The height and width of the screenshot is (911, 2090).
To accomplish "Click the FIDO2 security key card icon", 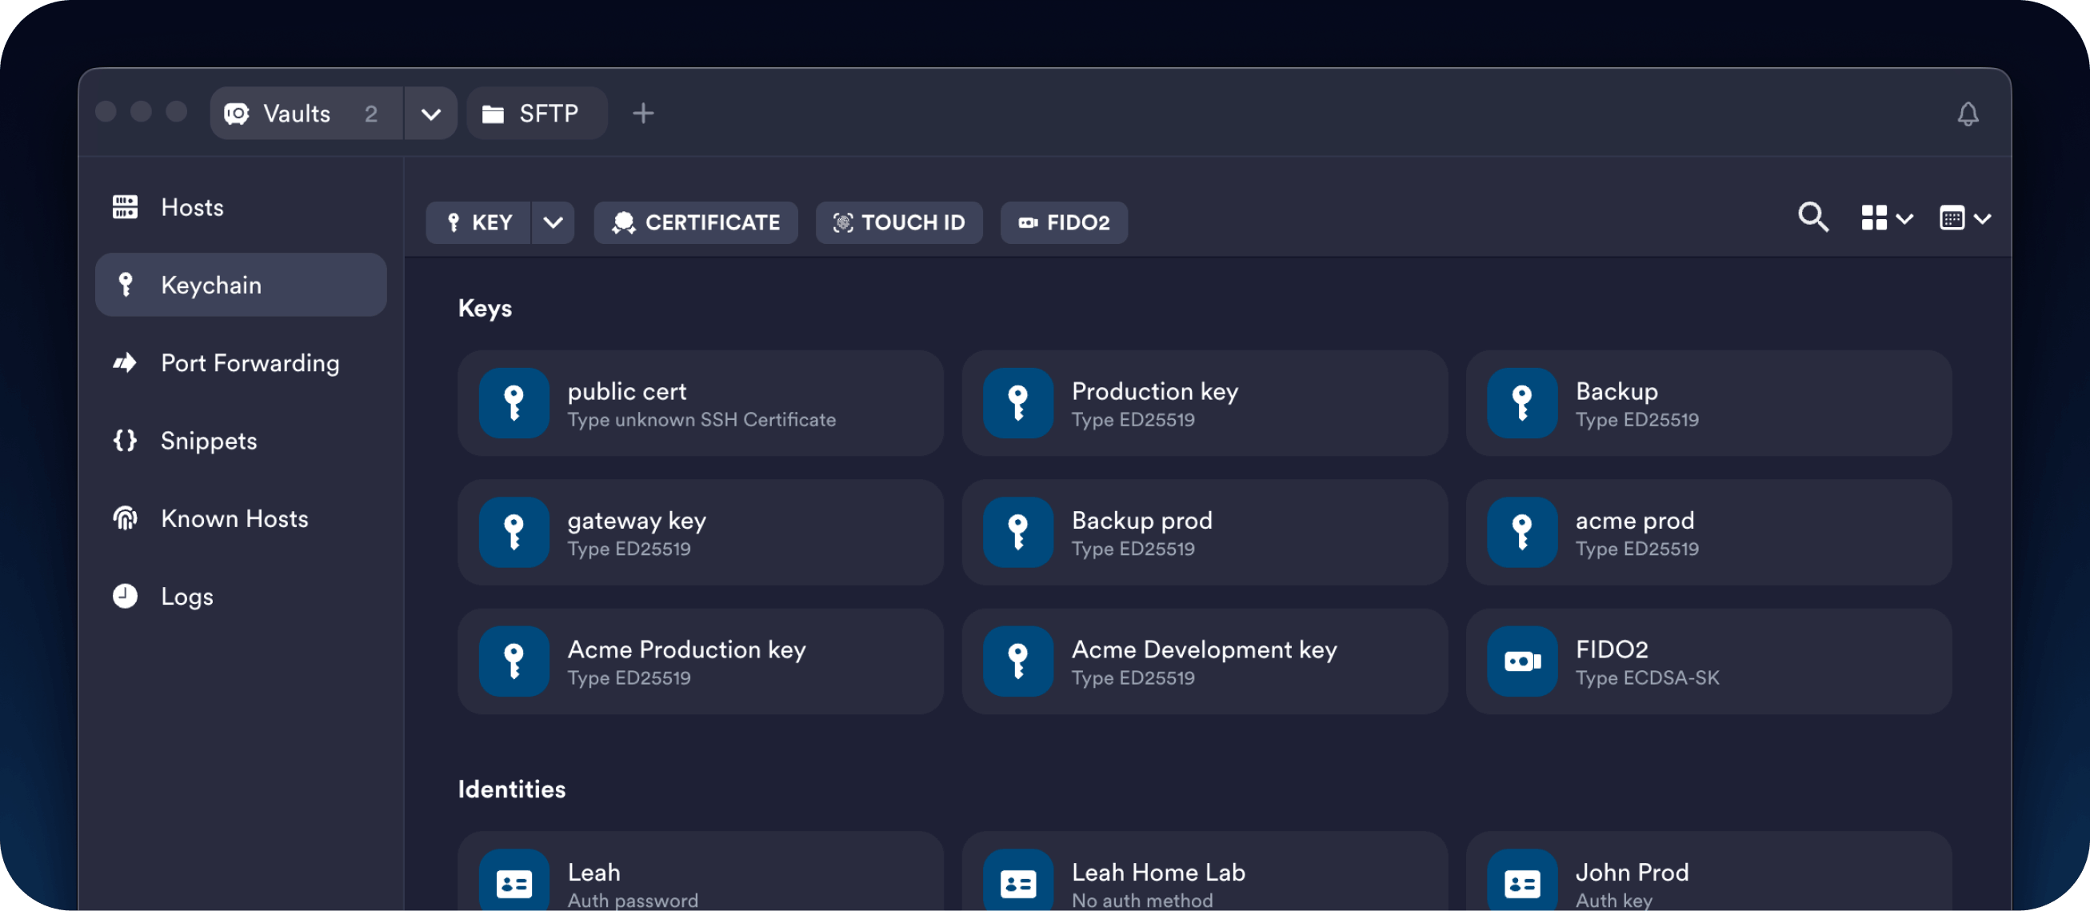I will tap(1521, 661).
